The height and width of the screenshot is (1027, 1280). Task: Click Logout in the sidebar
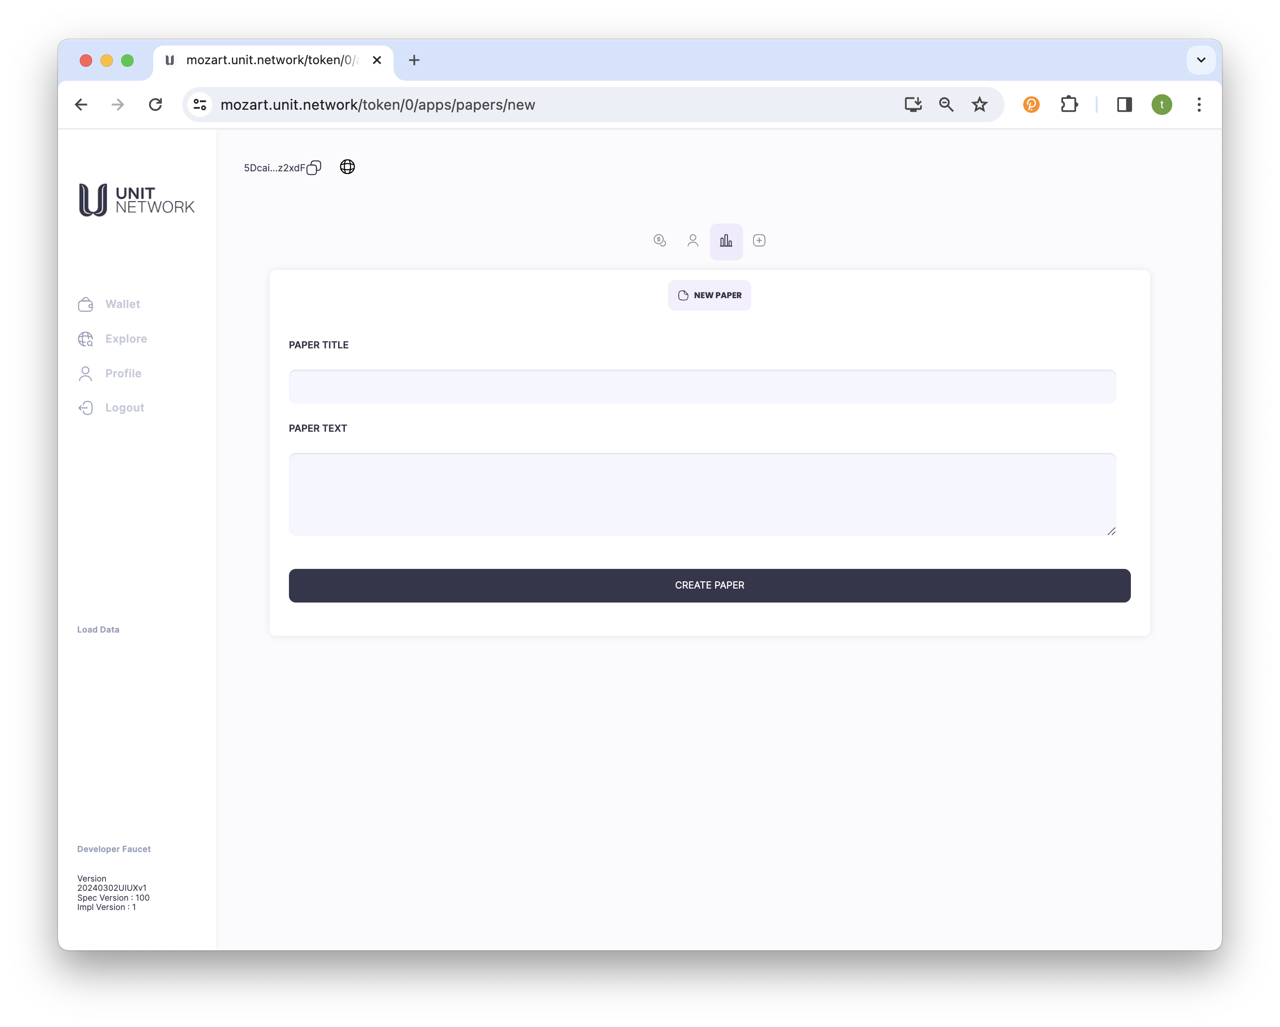tap(124, 408)
